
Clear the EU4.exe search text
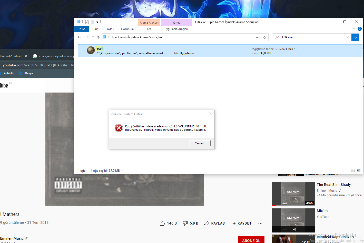348,37
